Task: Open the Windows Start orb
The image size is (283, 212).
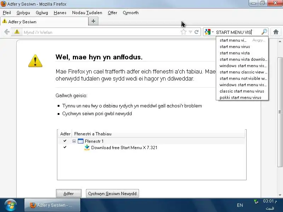Action: pyautogui.click(x=11, y=205)
